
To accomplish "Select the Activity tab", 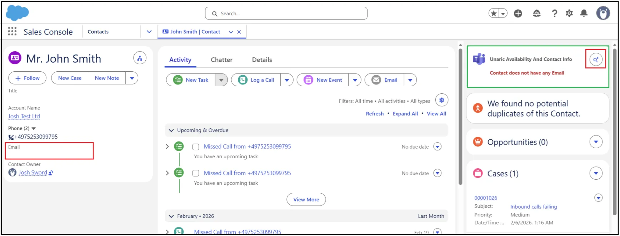I will pyautogui.click(x=180, y=60).
